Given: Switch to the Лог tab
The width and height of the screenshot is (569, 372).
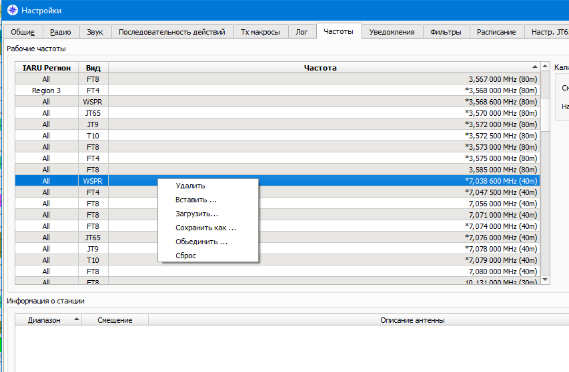Looking at the screenshot, I should (302, 32).
